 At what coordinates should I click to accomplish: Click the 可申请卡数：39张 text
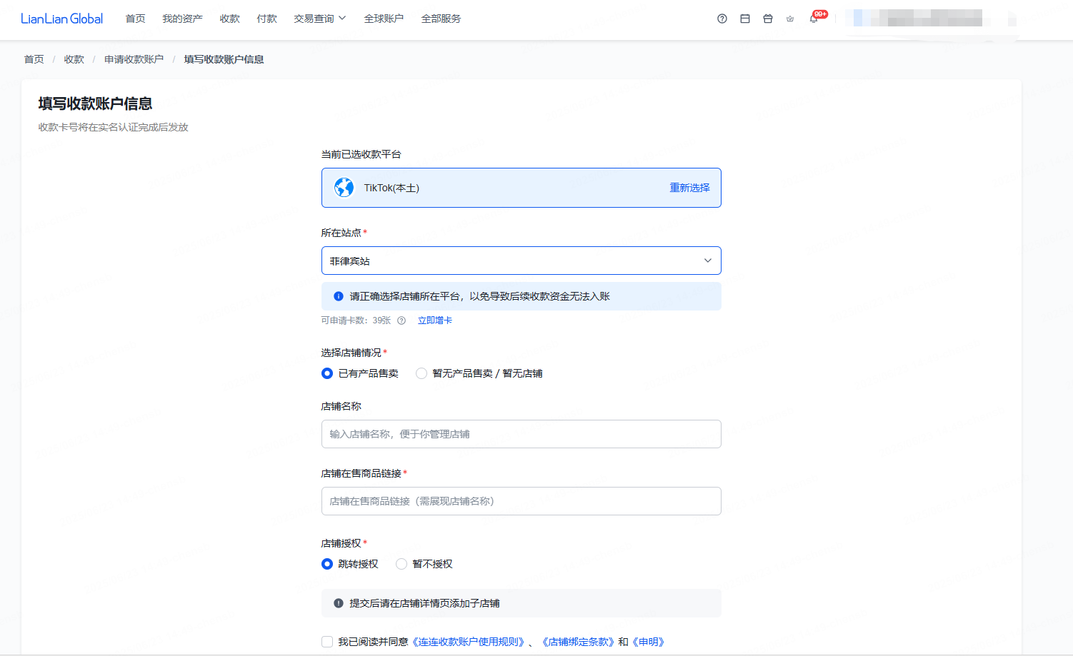(356, 321)
